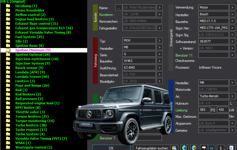This screenshot has width=237, height=150.
Task: Click the folder icon beside Lambda Sensor (60)
Action: pos(8,77)
